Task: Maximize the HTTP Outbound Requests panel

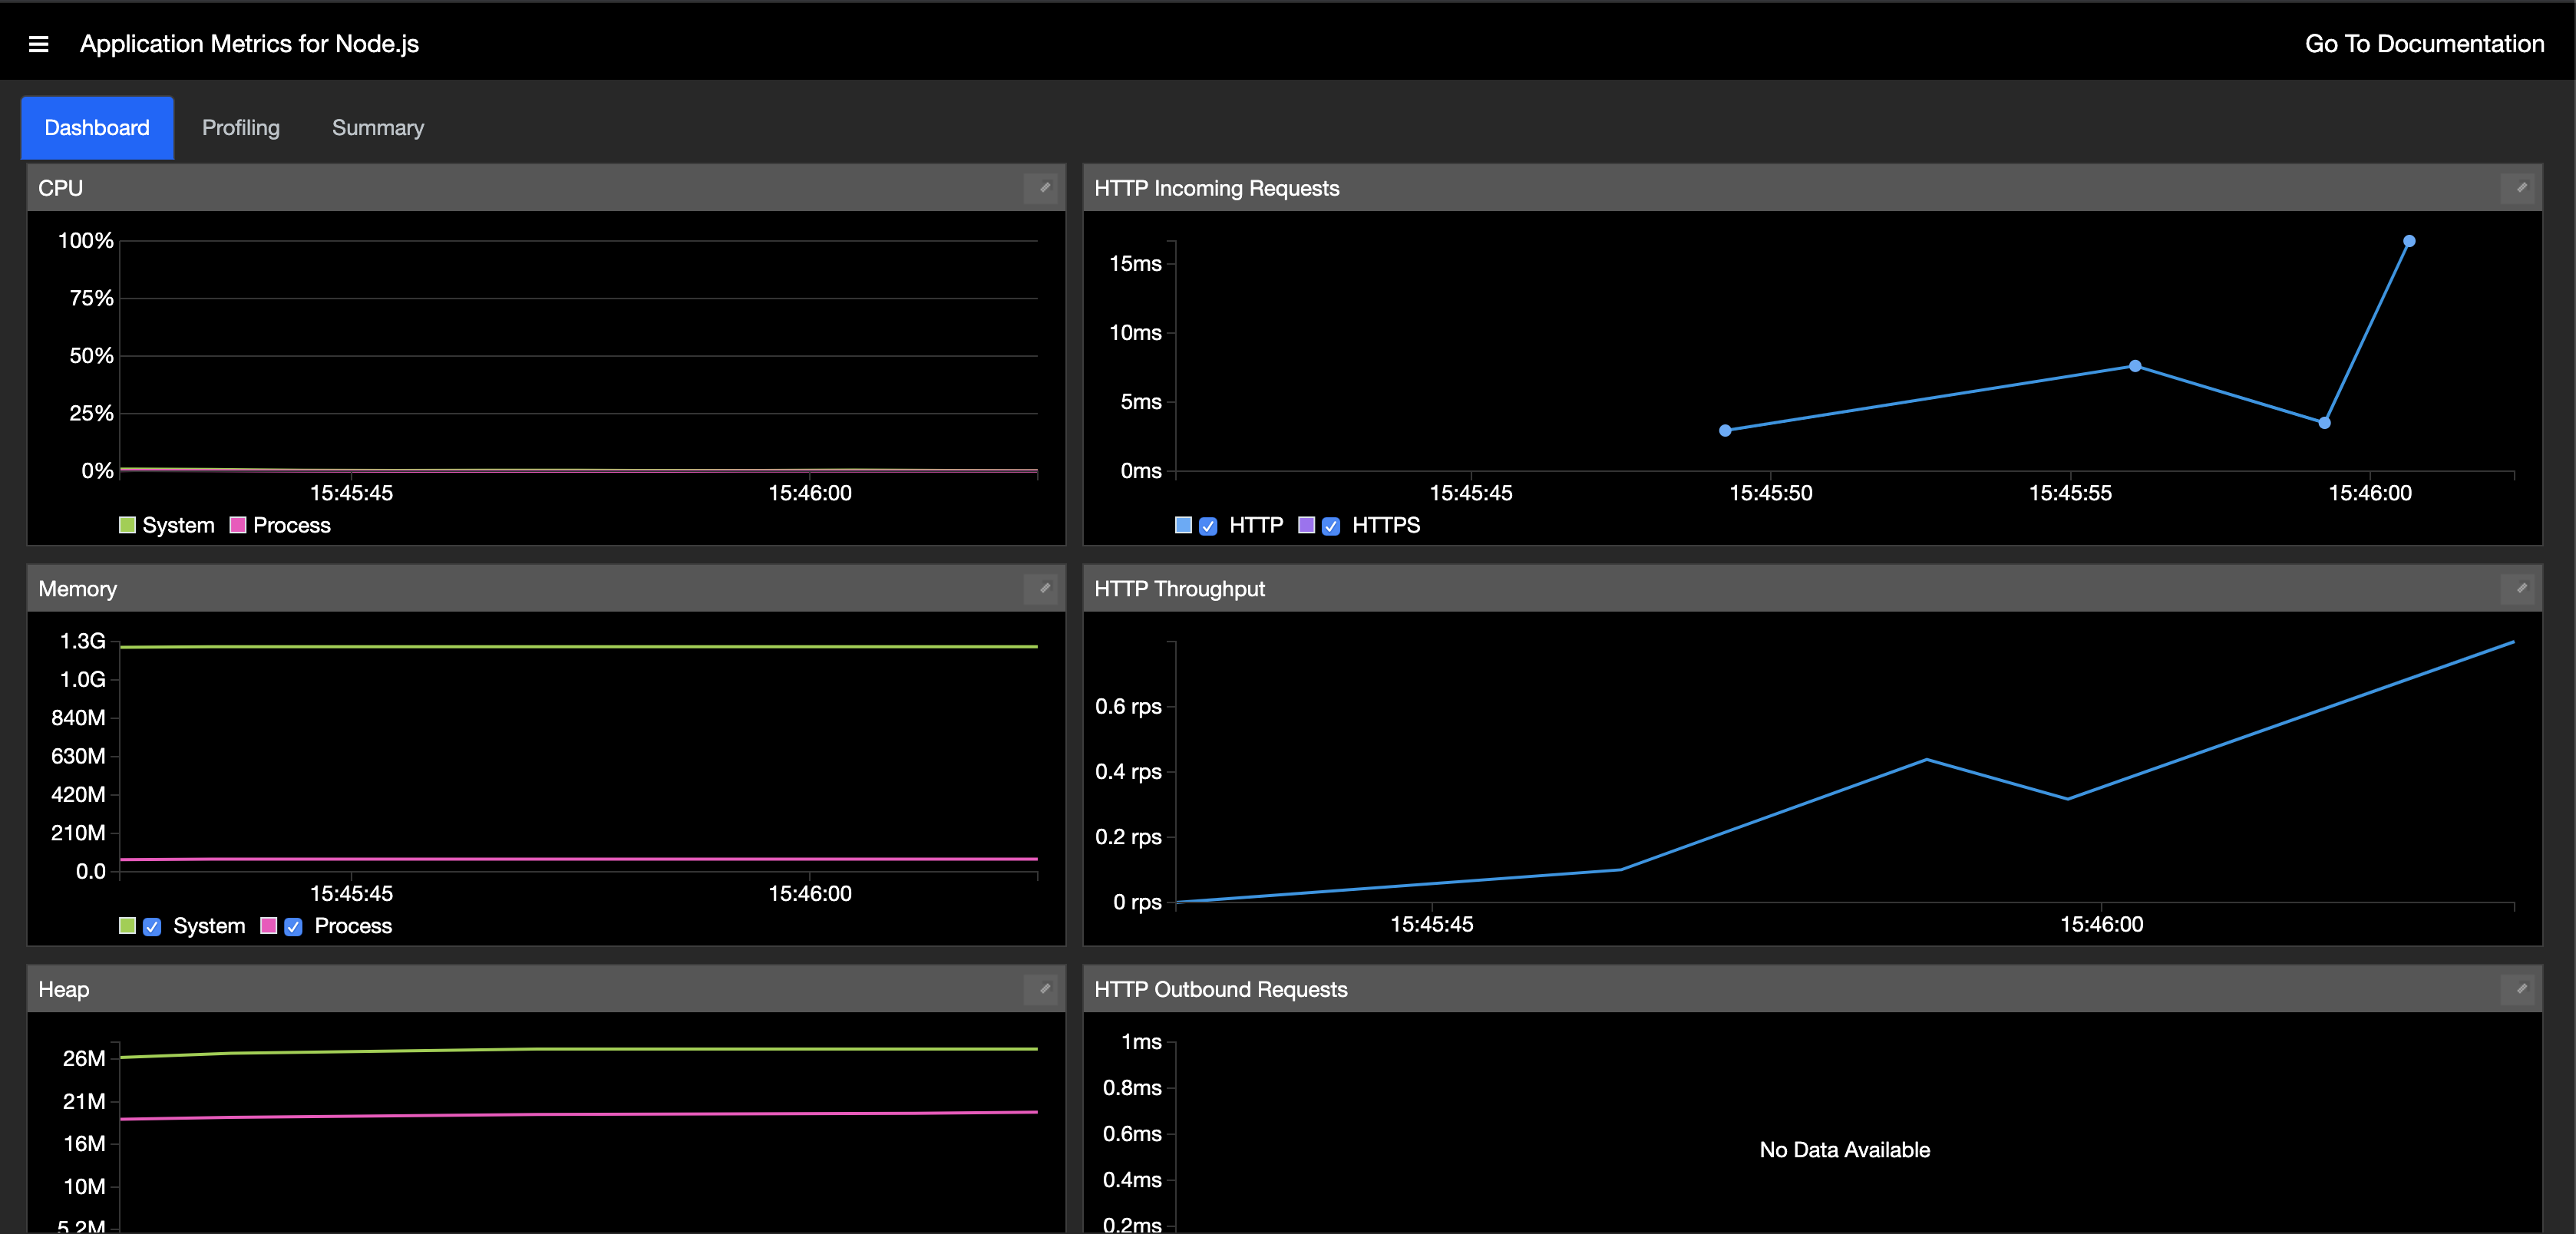Action: (x=2521, y=989)
